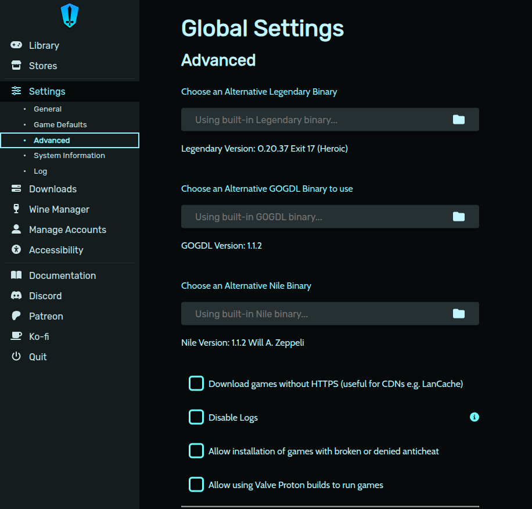Image resolution: width=532 pixels, height=509 pixels.
Task: Open the Documentation link
Action: click(62, 275)
